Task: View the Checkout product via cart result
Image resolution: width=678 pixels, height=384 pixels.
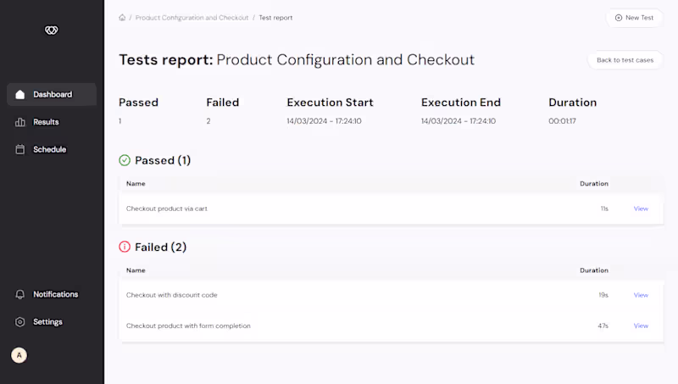Action: click(641, 209)
